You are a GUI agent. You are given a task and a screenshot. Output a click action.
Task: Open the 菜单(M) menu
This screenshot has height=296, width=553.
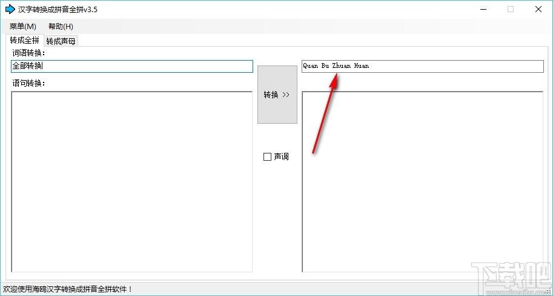[x=23, y=27]
